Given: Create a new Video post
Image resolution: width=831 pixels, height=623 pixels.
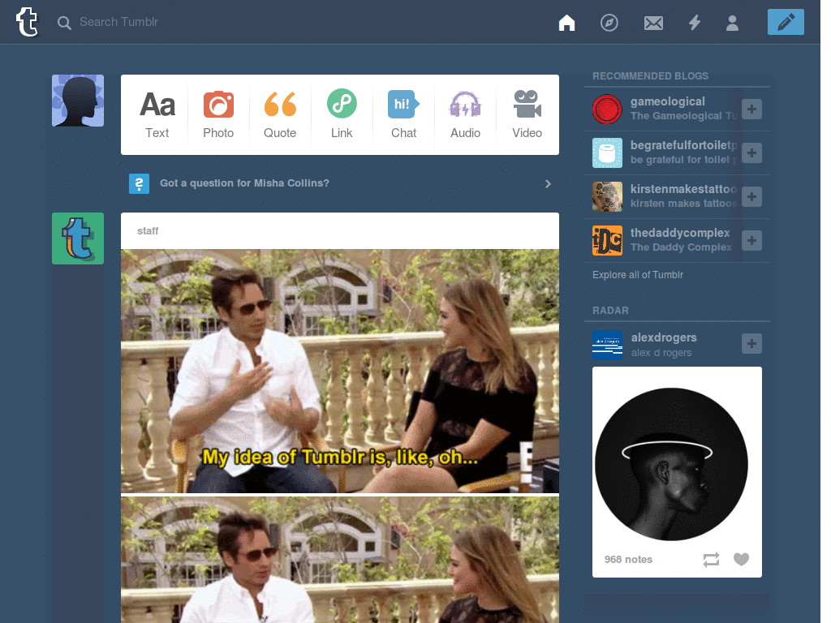Looking at the screenshot, I should 527,115.
